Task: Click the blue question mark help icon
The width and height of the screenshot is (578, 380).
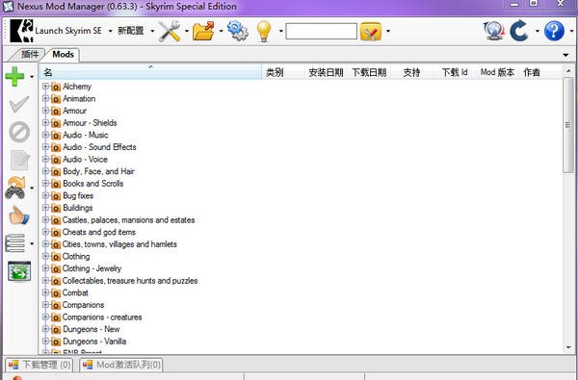Action: [x=554, y=31]
